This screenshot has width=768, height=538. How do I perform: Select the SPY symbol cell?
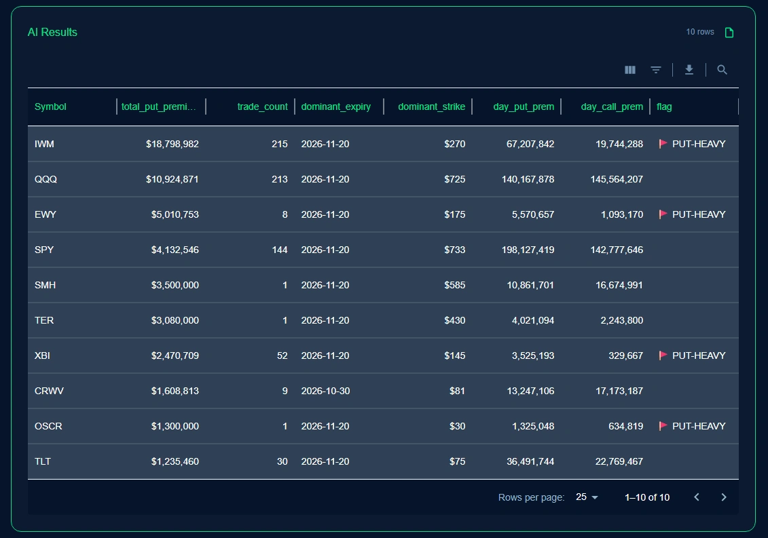click(x=44, y=250)
